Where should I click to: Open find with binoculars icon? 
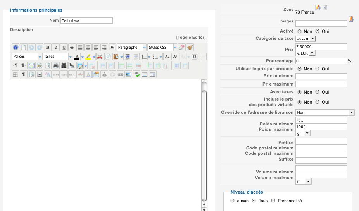pyautogui.click(x=64, y=65)
